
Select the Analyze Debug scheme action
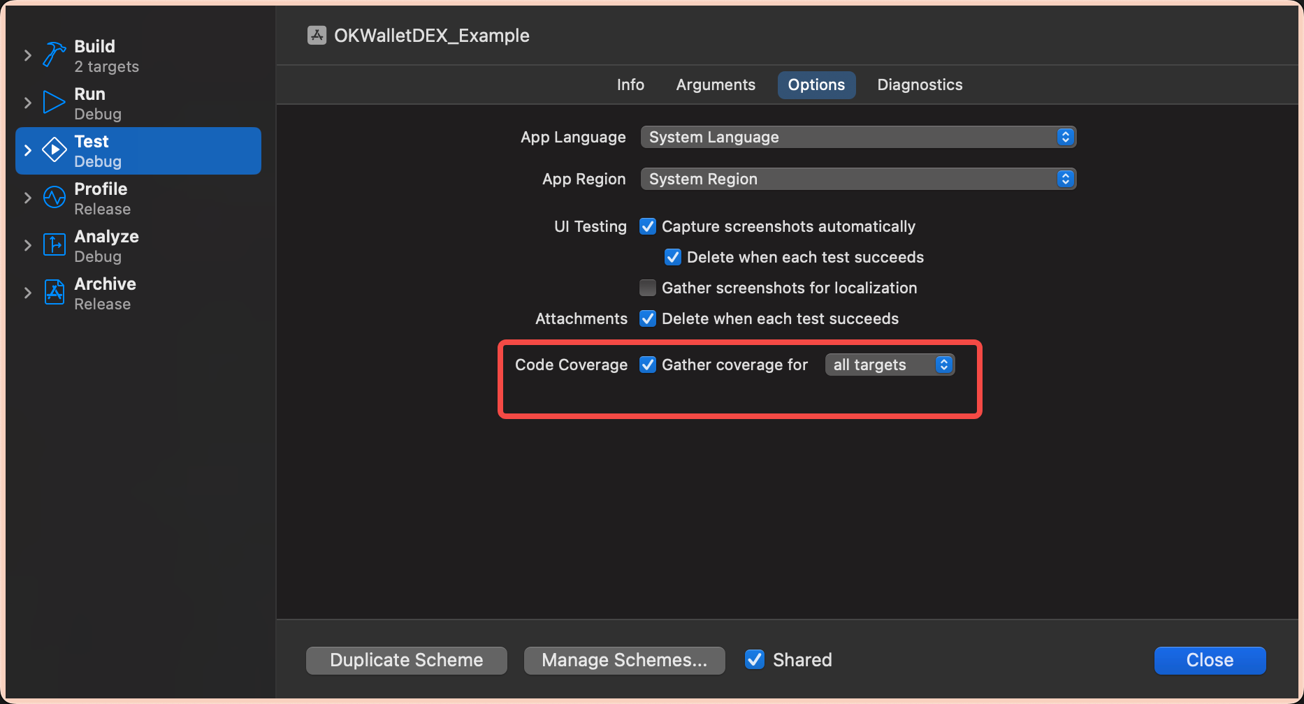point(138,246)
